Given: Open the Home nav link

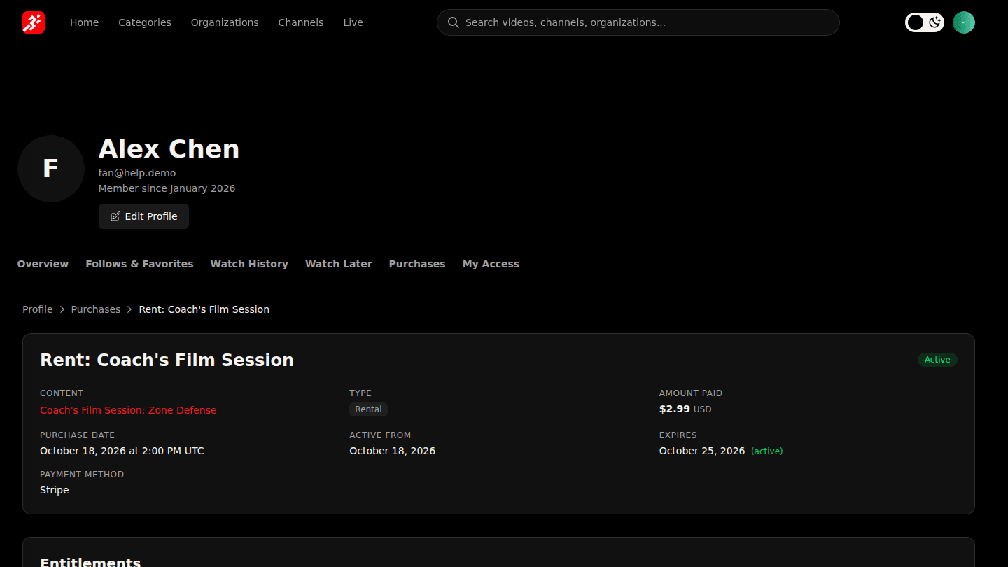Looking at the screenshot, I should 84,22.
